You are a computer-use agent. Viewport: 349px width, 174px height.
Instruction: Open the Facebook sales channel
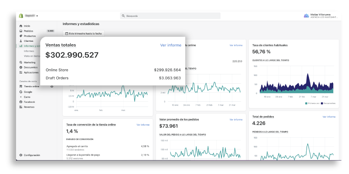[x=29, y=102]
